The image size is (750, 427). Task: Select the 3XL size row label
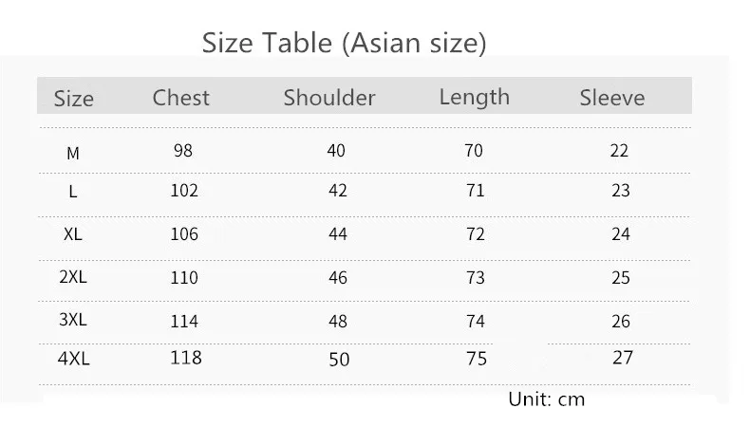(73, 319)
